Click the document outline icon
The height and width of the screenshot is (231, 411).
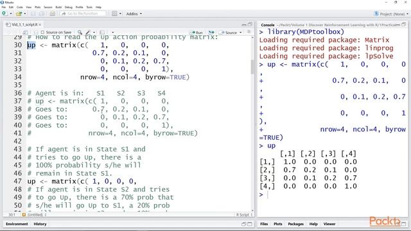tap(249, 32)
